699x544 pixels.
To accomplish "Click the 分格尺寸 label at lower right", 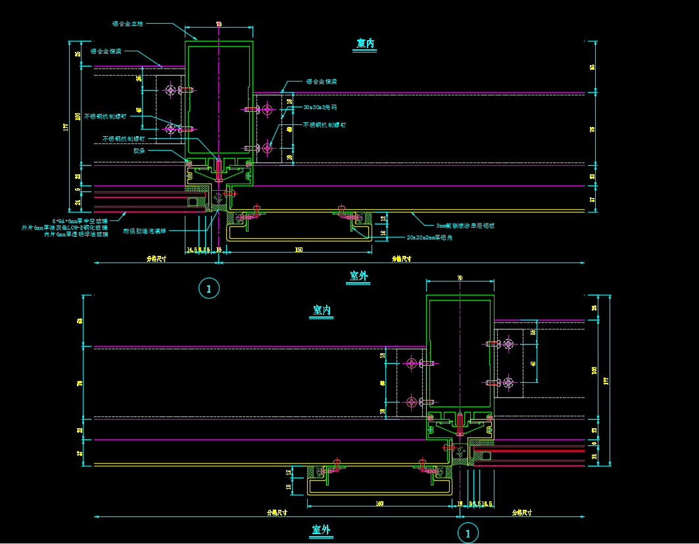I will pyautogui.click(x=523, y=512).
